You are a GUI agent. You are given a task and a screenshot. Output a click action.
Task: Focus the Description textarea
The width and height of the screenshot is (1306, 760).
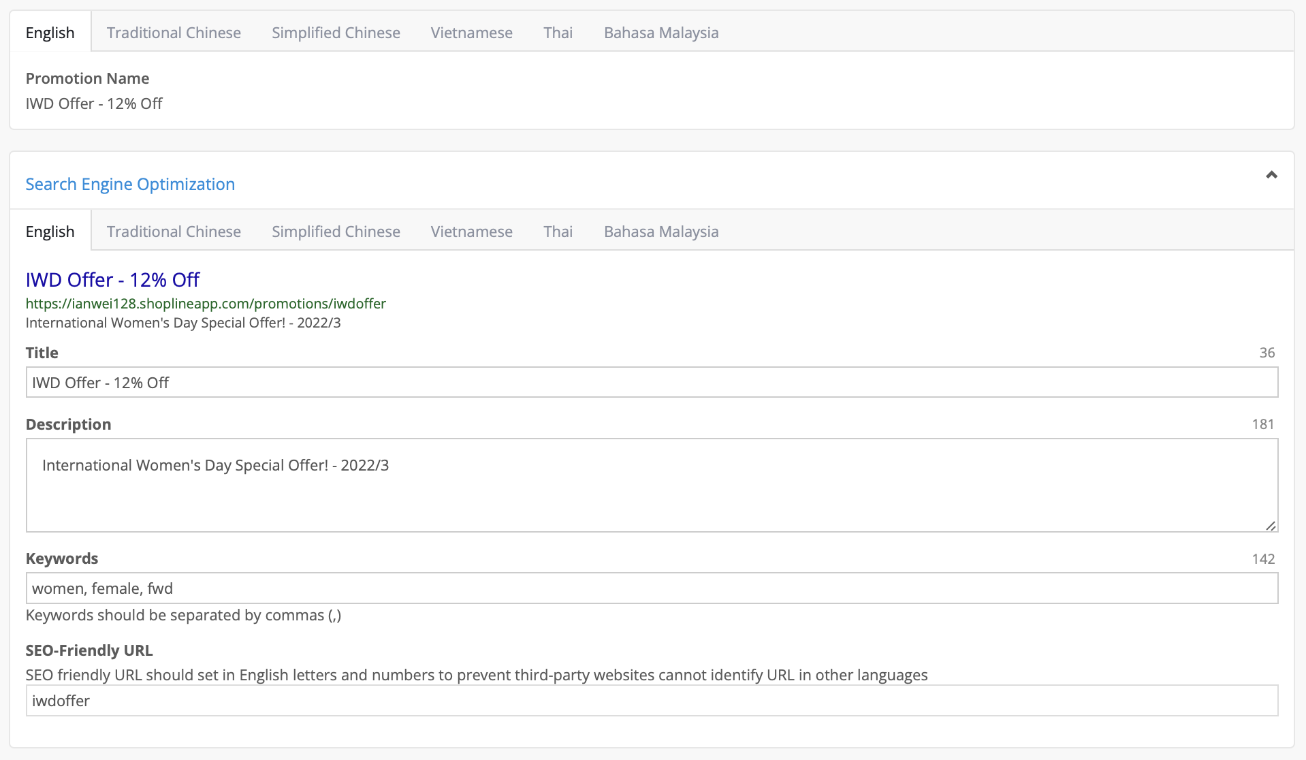[x=652, y=485]
